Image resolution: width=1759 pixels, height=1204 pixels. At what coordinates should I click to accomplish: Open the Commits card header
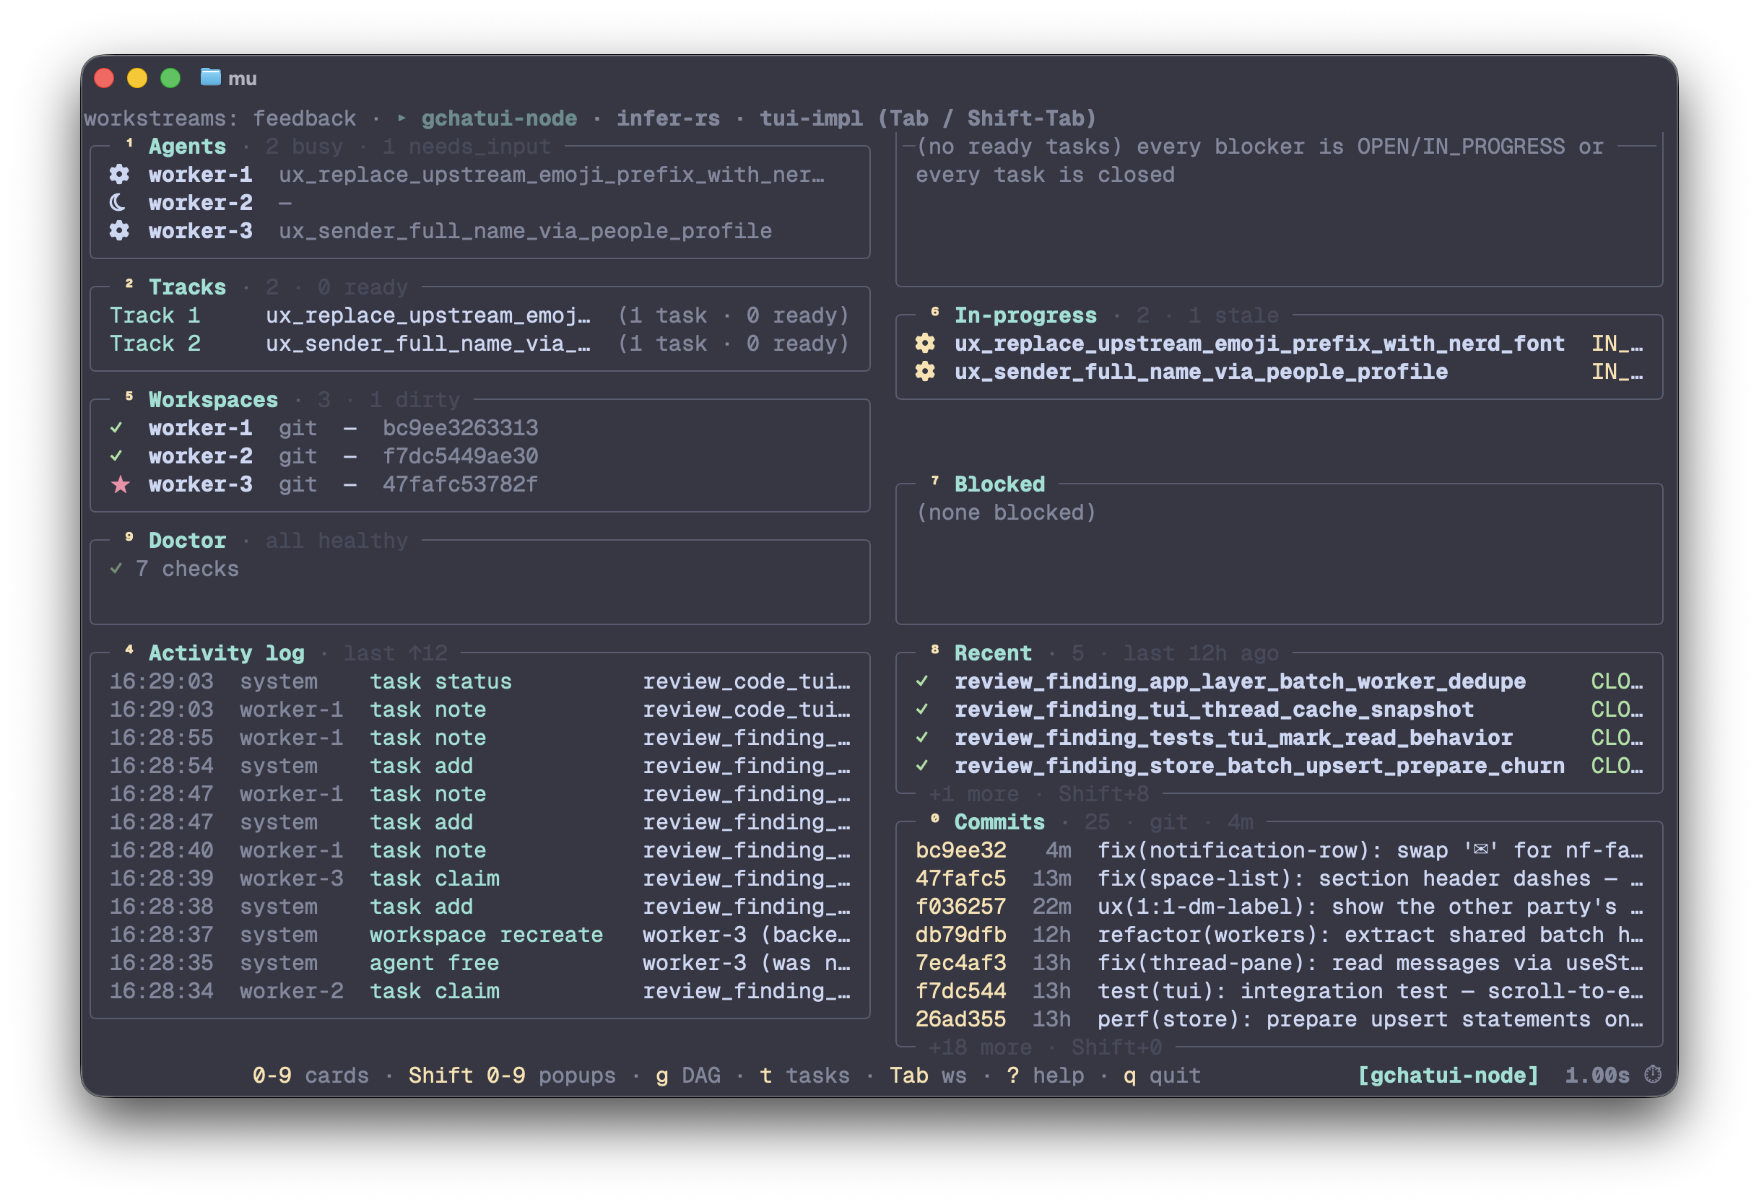tap(999, 823)
